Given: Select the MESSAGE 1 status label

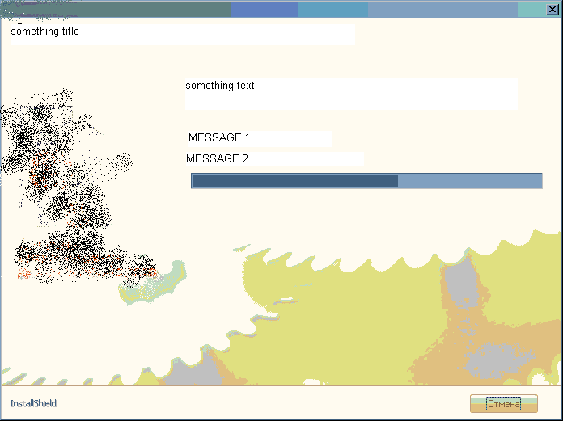Looking at the screenshot, I should 219,138.
